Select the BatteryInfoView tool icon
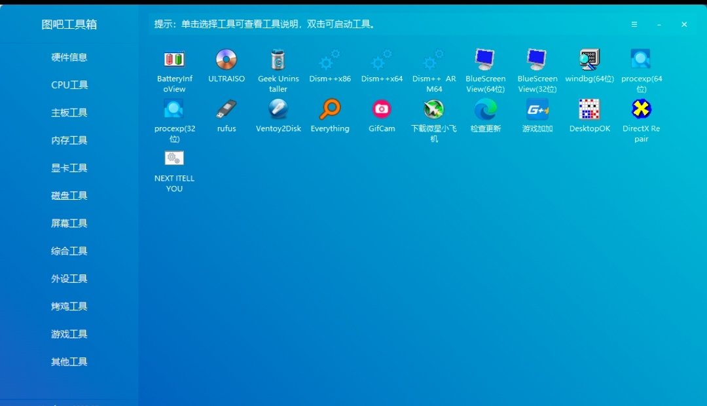The image size is (707, 406). (x=174, y=59)
